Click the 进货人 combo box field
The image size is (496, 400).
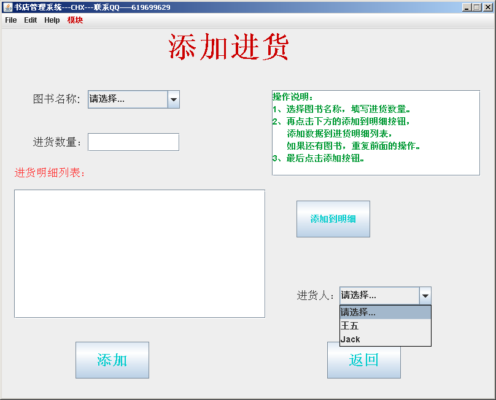[379, 296]
